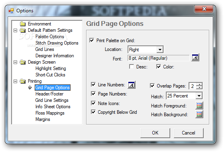Pick the Hatch Foreground color
The image size is (224, 152).
199,105
